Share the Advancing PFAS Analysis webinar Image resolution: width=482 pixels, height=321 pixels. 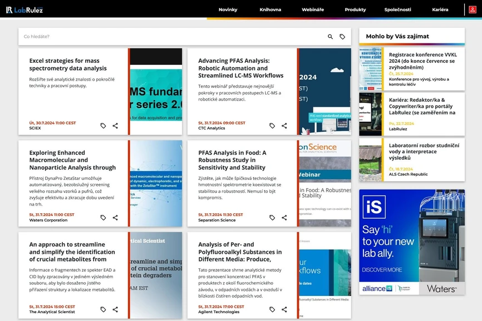[284, 126]
